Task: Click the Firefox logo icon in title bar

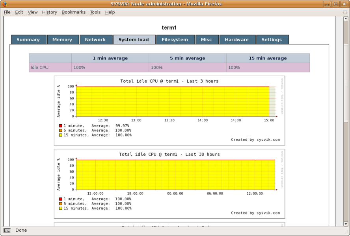Action: pos(4,4)
